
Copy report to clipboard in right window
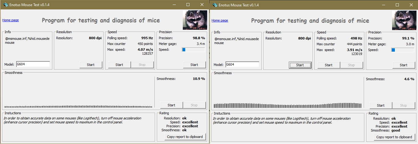(x=394, y=137)
